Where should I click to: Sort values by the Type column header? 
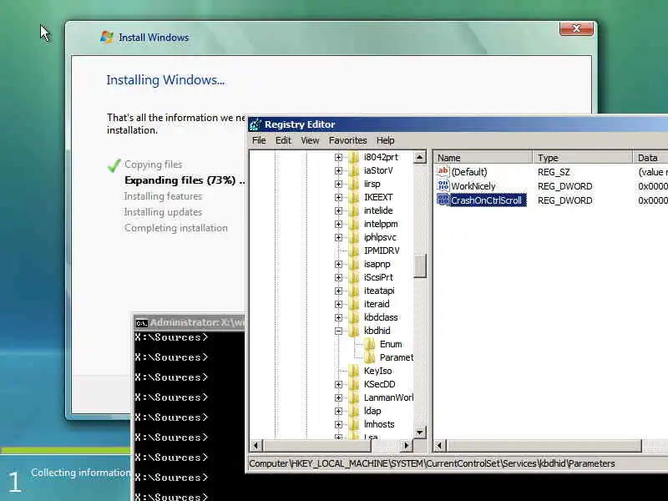[x=583, y=158]
